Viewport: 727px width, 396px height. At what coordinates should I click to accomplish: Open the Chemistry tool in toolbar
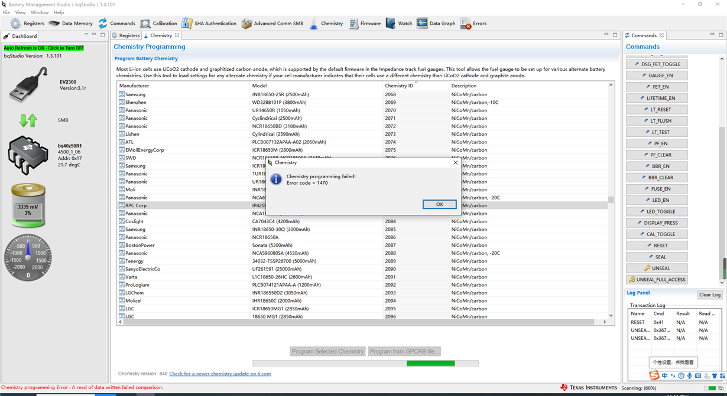pyautogui.click(x=326, y=24)
